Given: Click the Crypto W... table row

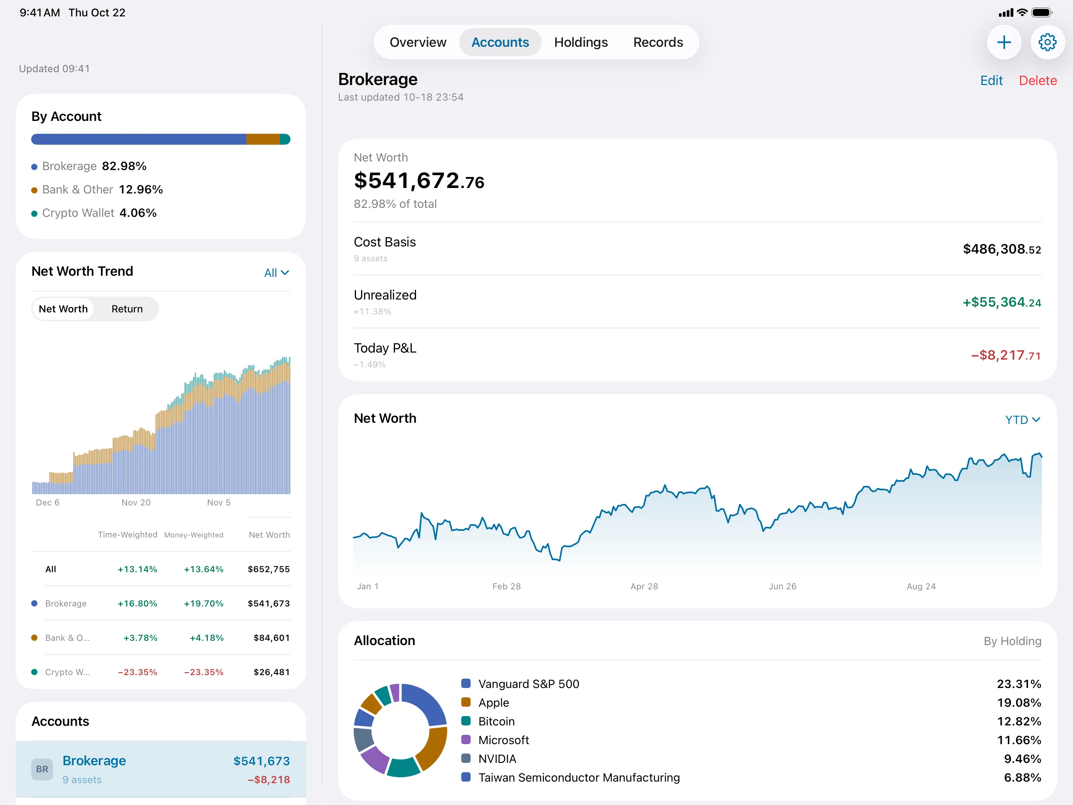Looking at the screenshot, I should point(161,672).
